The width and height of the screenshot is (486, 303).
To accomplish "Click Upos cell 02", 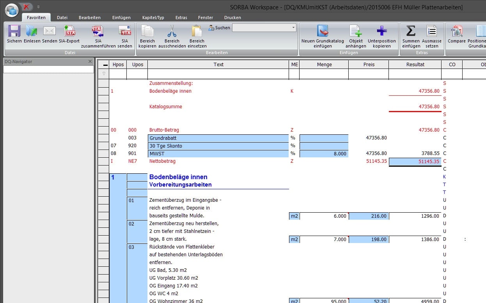I will [x=137, y=231].
